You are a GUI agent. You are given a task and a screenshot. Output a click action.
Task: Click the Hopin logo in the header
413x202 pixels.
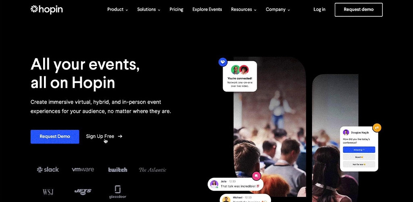[x=47, y=10]
